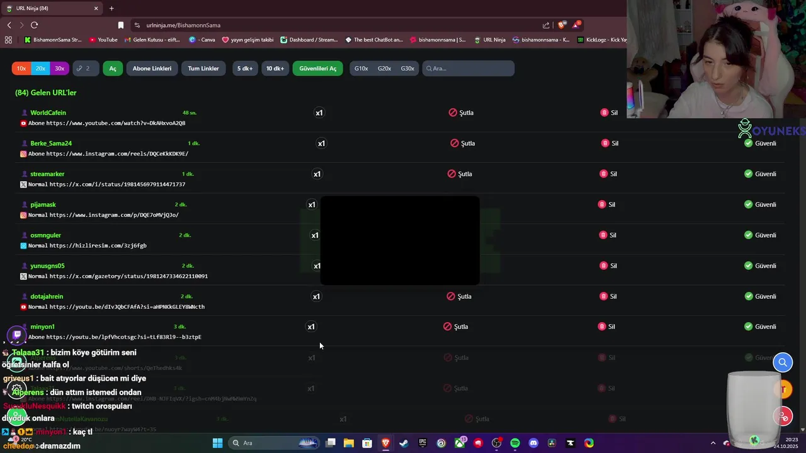Click the link count badge showing 2
Screen dimensions: 806x453
tap(86, 69)
